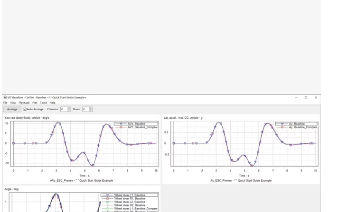Minimize the VS Visualizer window
This screenshot has height=212, width=347.
(296, 97)
